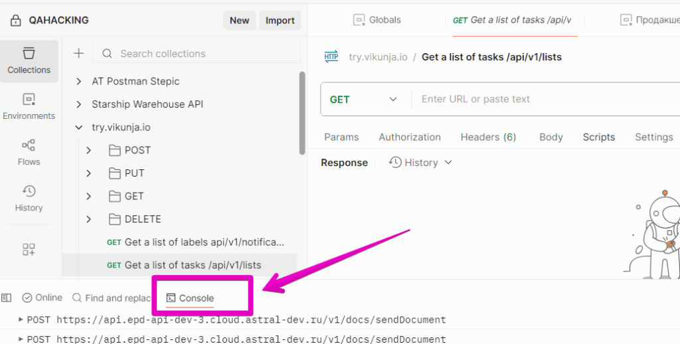This screenshot has width=680, height=344.
Task: Open the response History dropdown chevron
Action: pos(448,162)
